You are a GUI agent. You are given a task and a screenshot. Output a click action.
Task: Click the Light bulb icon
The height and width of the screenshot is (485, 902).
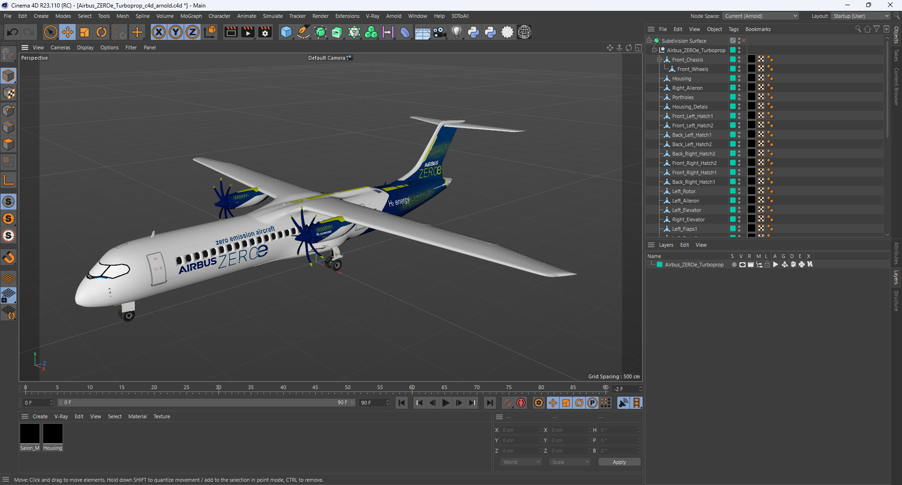tap(456, 32)
